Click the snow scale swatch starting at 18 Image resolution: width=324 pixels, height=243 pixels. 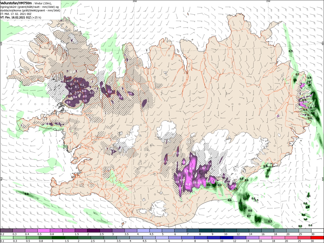click(280, 231)
